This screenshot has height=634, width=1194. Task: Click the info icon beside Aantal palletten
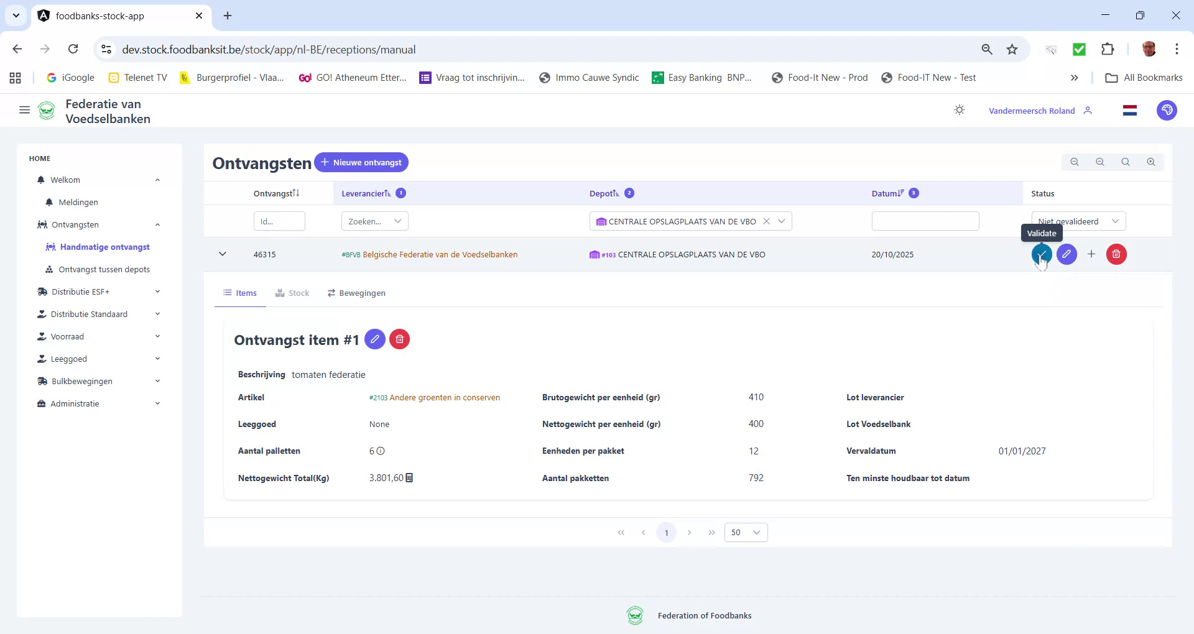tap(380, 451)
